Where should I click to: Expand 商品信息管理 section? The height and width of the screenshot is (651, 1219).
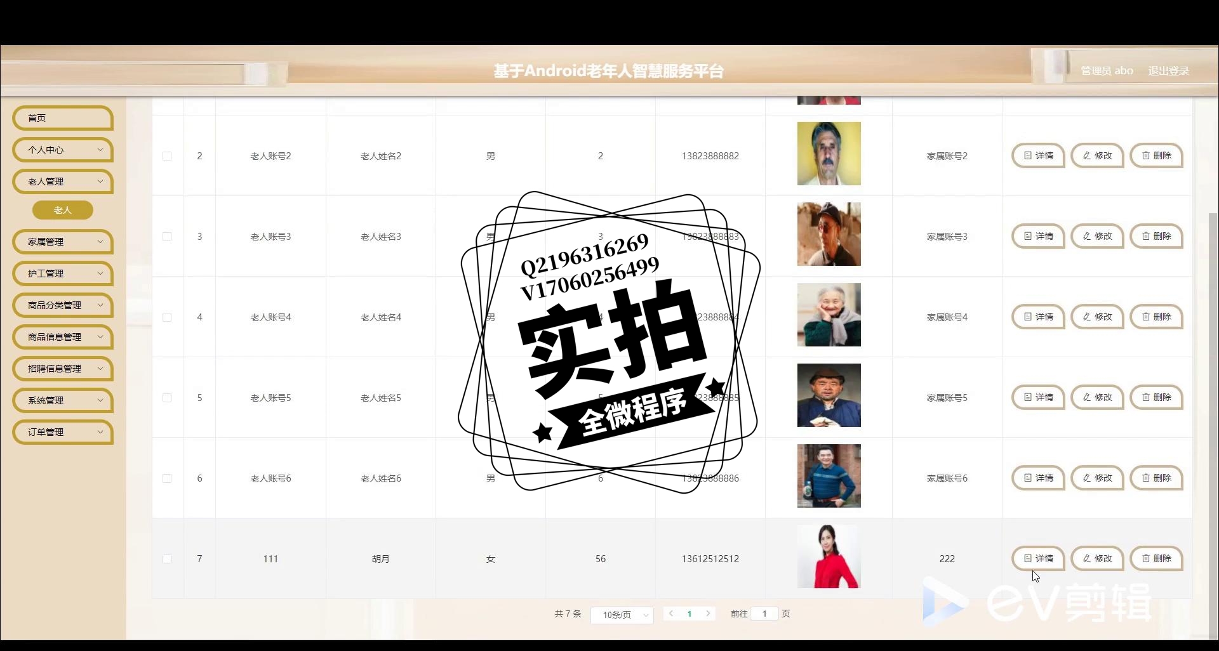(x=62, y=337)
